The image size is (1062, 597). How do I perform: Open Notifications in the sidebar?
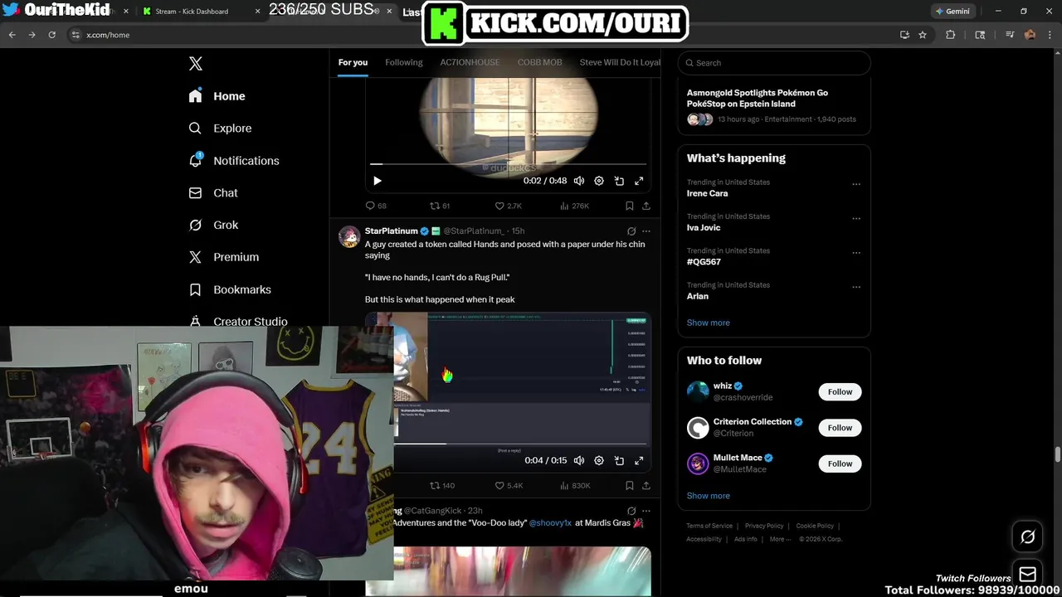click(x=234, y=161)
